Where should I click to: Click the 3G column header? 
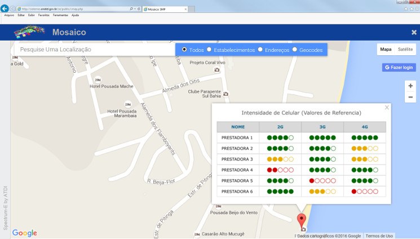tap(322, 127)
